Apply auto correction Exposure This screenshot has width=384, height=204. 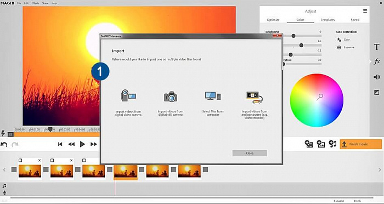pyautogui.click(x=346, y=48)
